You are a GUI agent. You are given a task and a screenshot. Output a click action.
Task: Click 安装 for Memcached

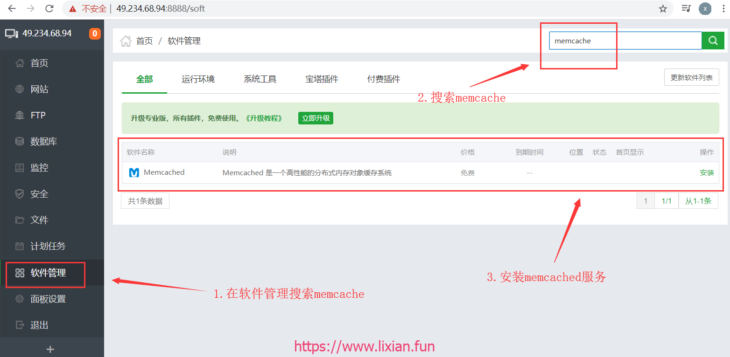point(707,173)
